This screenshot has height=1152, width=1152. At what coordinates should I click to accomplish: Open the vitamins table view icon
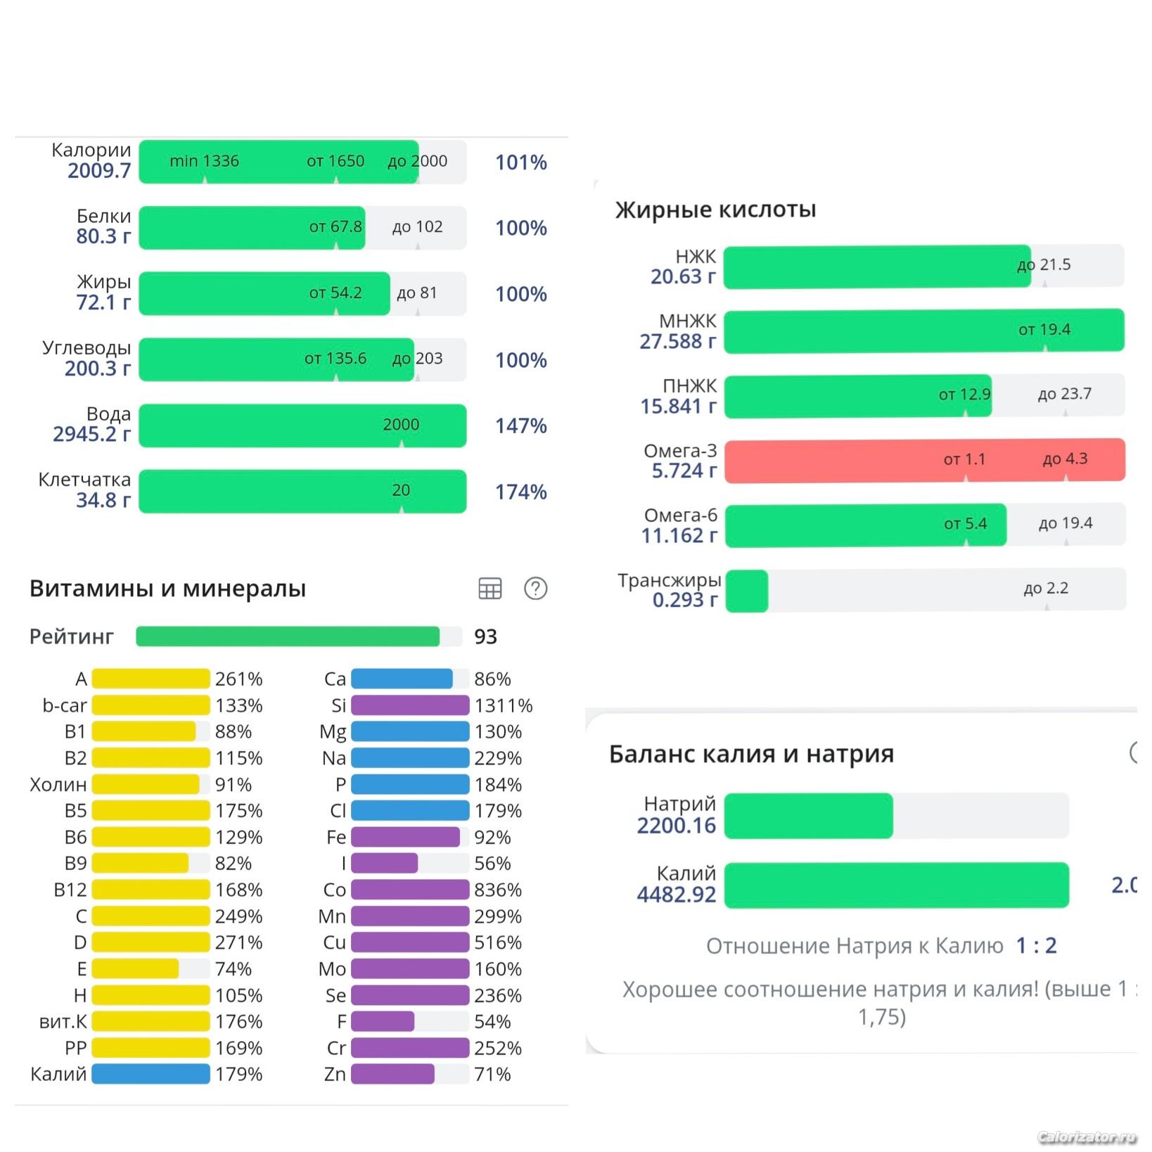(489, 589)
